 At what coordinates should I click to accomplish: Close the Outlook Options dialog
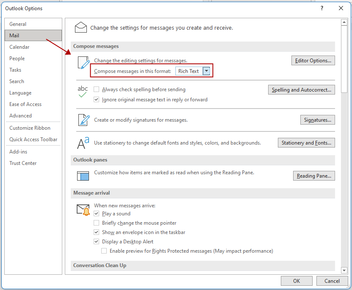coord(341,8)
